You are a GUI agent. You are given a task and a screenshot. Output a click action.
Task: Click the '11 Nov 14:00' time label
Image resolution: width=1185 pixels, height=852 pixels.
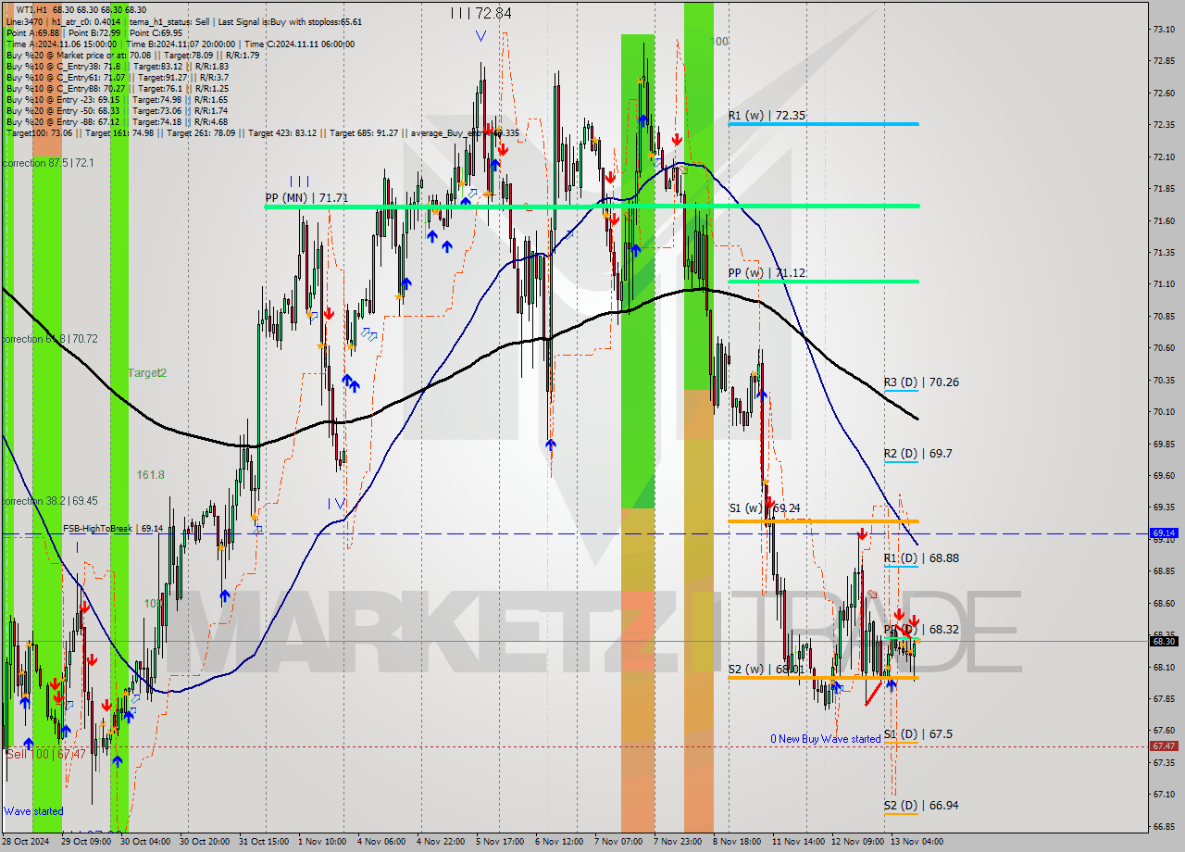click(797, 842)
